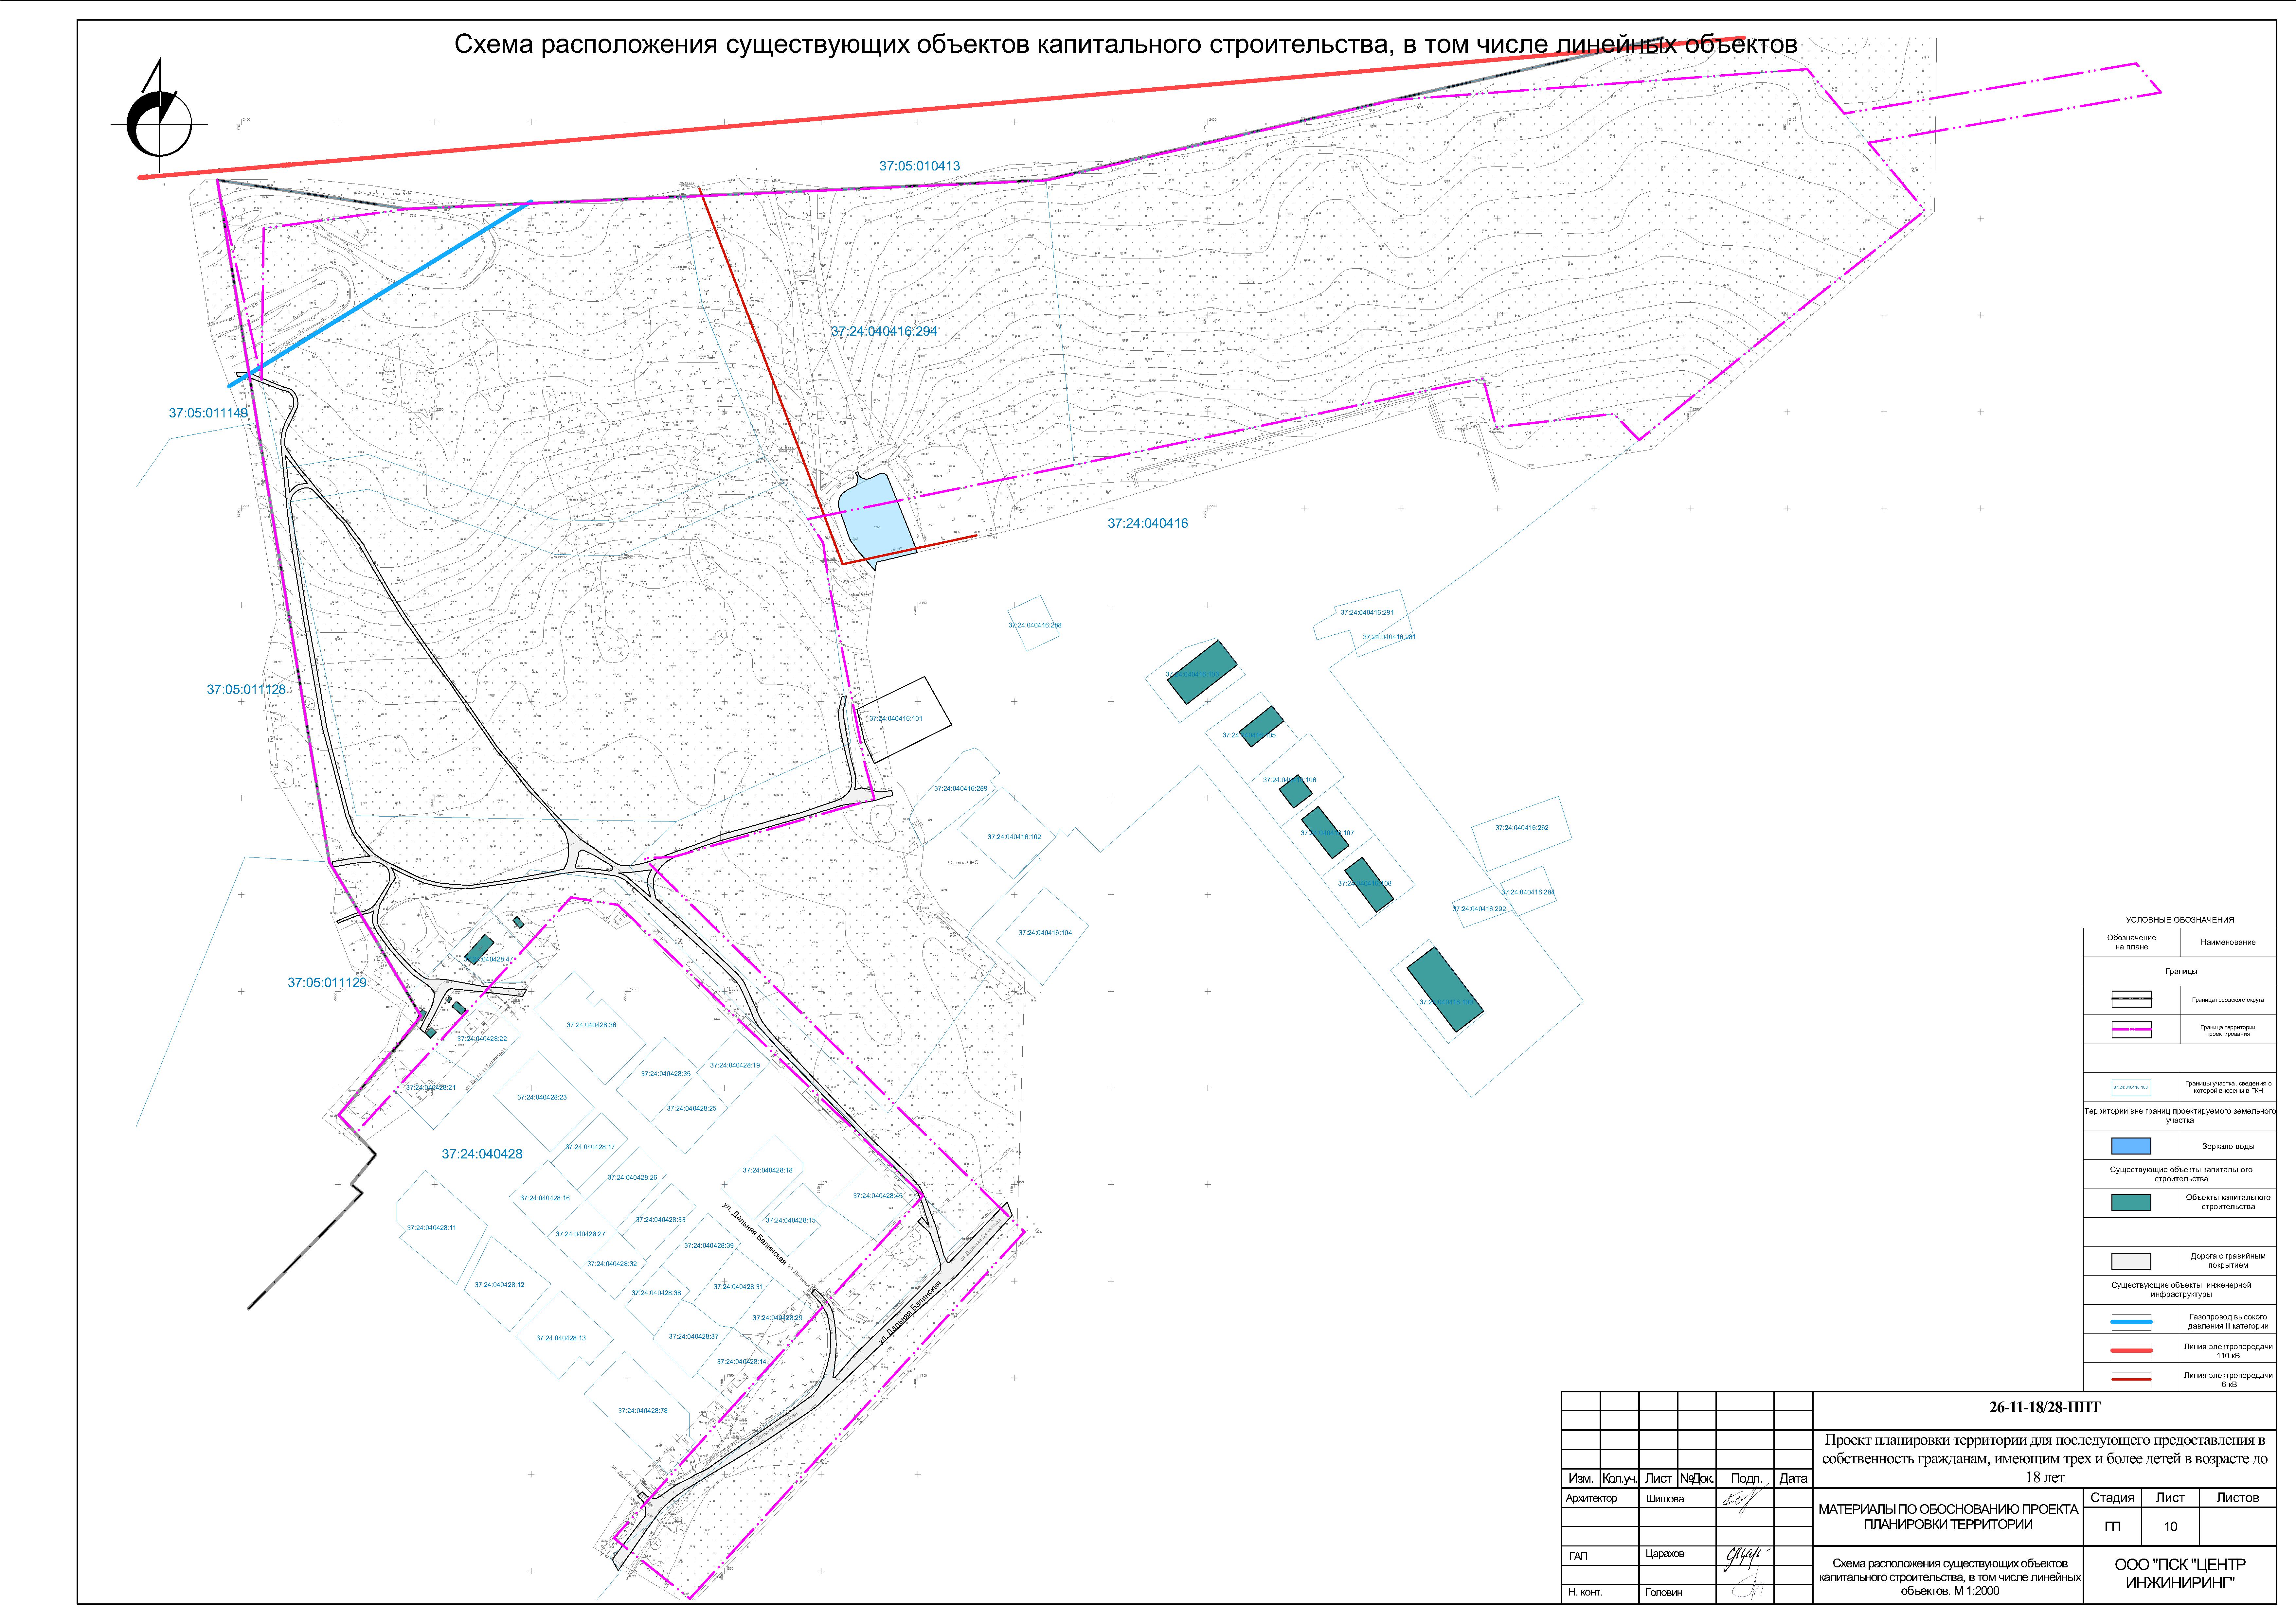Click the parcel label 37:24:040416:102
This screenshot has height=1623, width=2296.
[1014, 837]
